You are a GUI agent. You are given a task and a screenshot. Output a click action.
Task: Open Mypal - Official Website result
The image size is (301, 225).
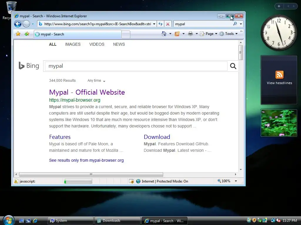pos(87,92)
